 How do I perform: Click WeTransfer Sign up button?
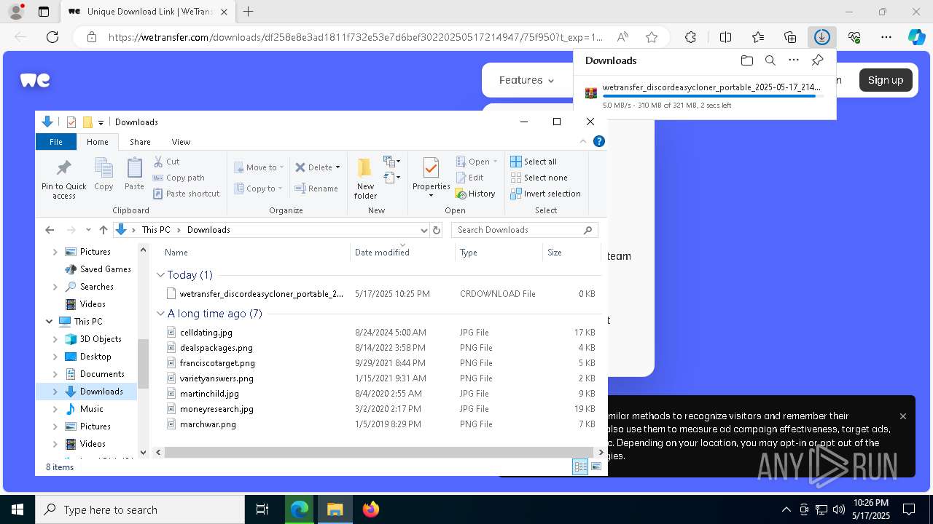pyautogui.click(x=886, y=80)
